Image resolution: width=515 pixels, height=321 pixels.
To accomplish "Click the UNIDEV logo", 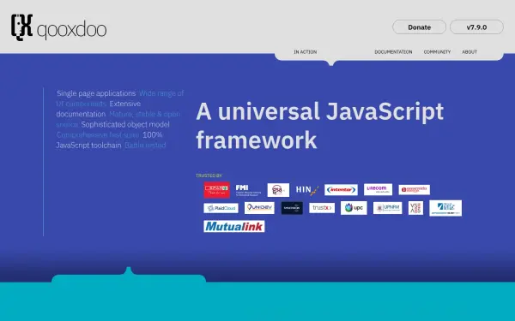I will (x=259, y=208).
